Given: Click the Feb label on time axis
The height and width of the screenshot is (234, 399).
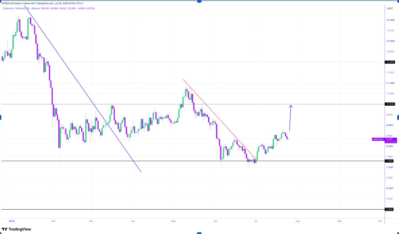Looking at the screenshot, I should pos(53,221).
